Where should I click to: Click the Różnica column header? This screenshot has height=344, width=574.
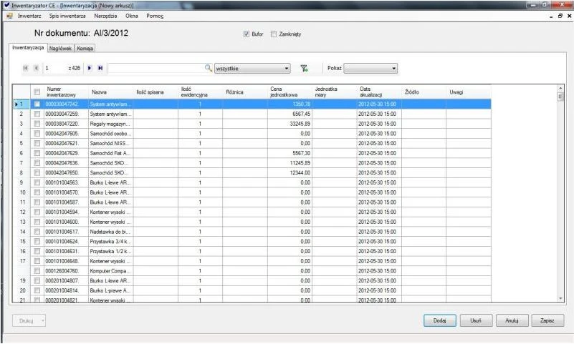point(245,92)
